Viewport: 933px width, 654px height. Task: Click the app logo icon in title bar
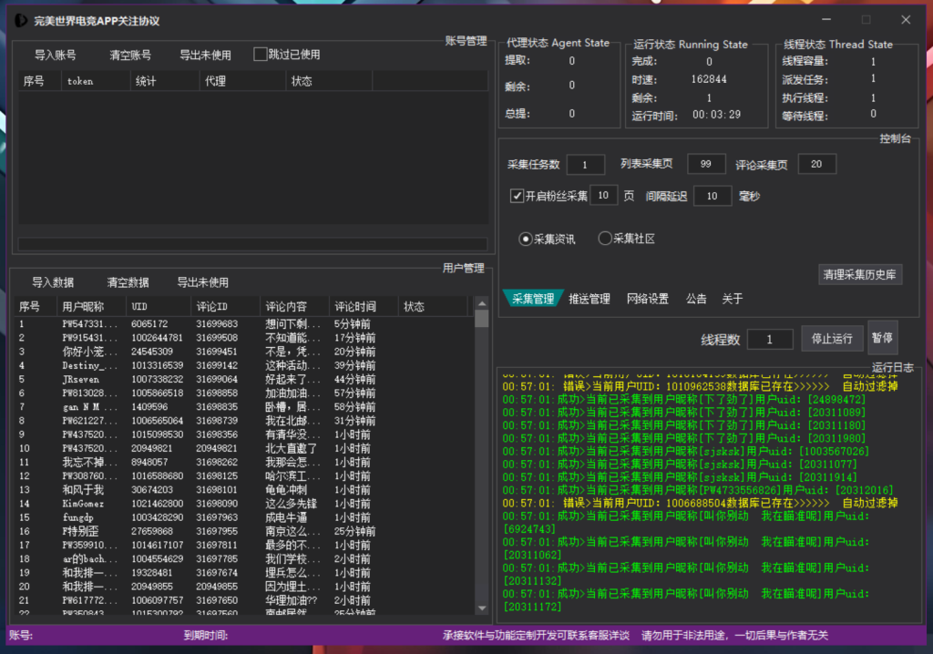coord(19,19)
